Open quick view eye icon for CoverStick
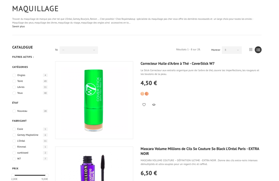Screen dimensions: 279x181 154,105
